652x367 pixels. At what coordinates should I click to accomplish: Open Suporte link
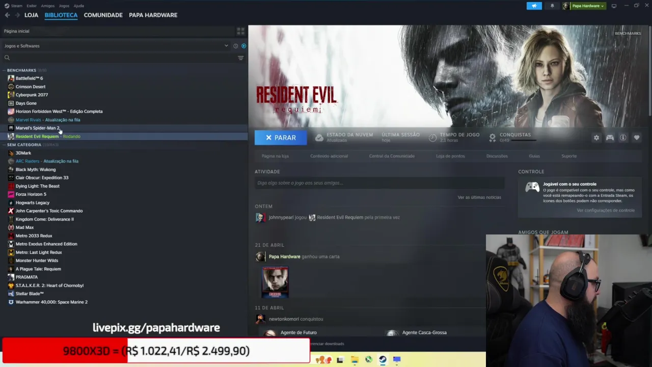tap(569, 156)
